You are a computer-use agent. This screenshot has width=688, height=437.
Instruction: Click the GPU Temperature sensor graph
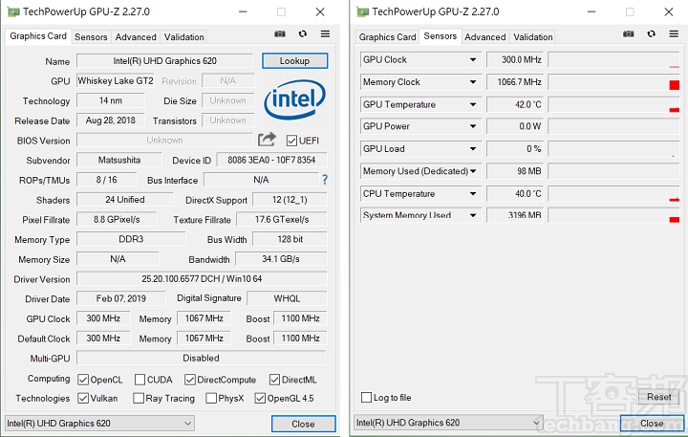(613, 104)
